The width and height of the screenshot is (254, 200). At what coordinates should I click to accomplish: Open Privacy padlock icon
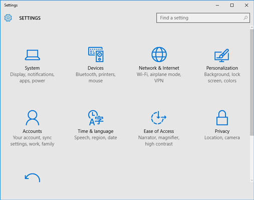click(x=222, y=117)
